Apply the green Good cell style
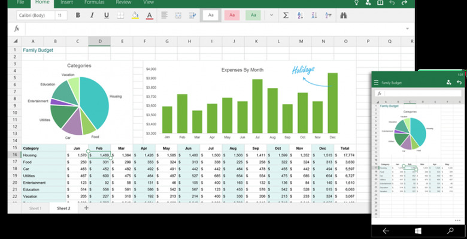 point(253,15)
